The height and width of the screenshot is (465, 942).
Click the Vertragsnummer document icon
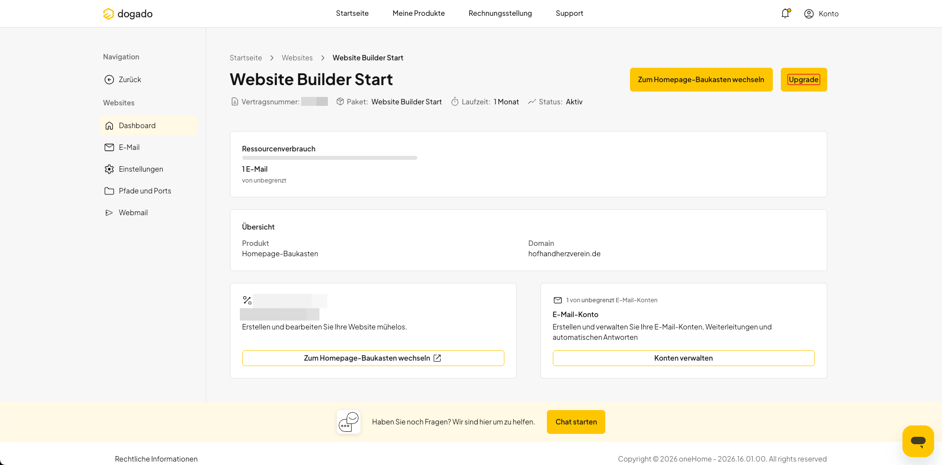tap(235, 102)
